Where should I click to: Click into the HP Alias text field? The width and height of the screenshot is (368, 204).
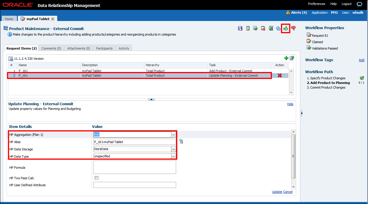tap(135, 142)
